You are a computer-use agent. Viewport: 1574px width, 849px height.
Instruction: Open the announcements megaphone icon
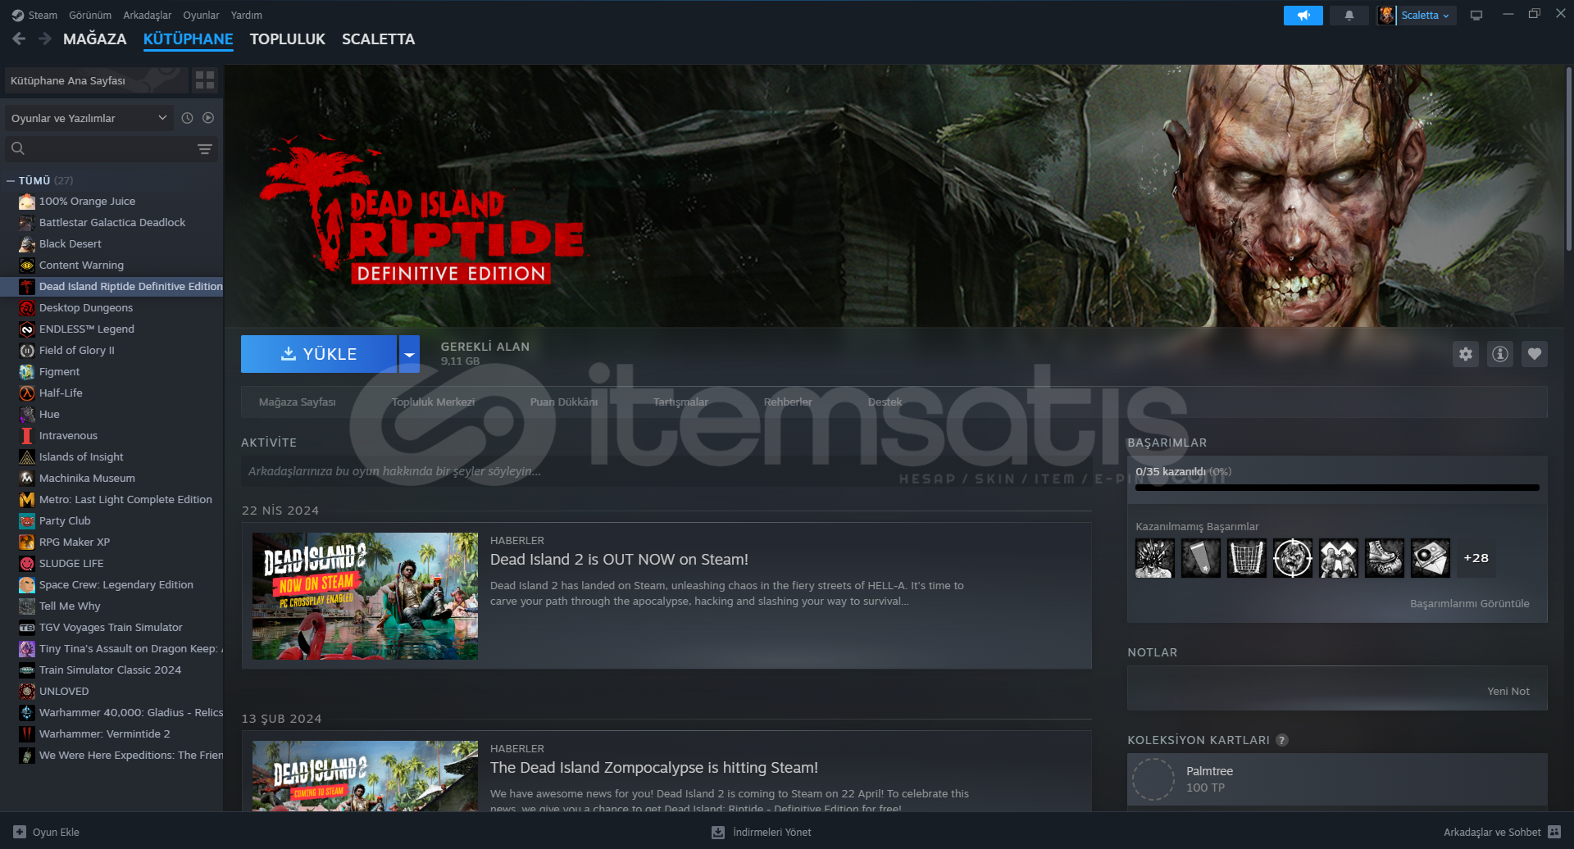click(x=1303, y=15)
